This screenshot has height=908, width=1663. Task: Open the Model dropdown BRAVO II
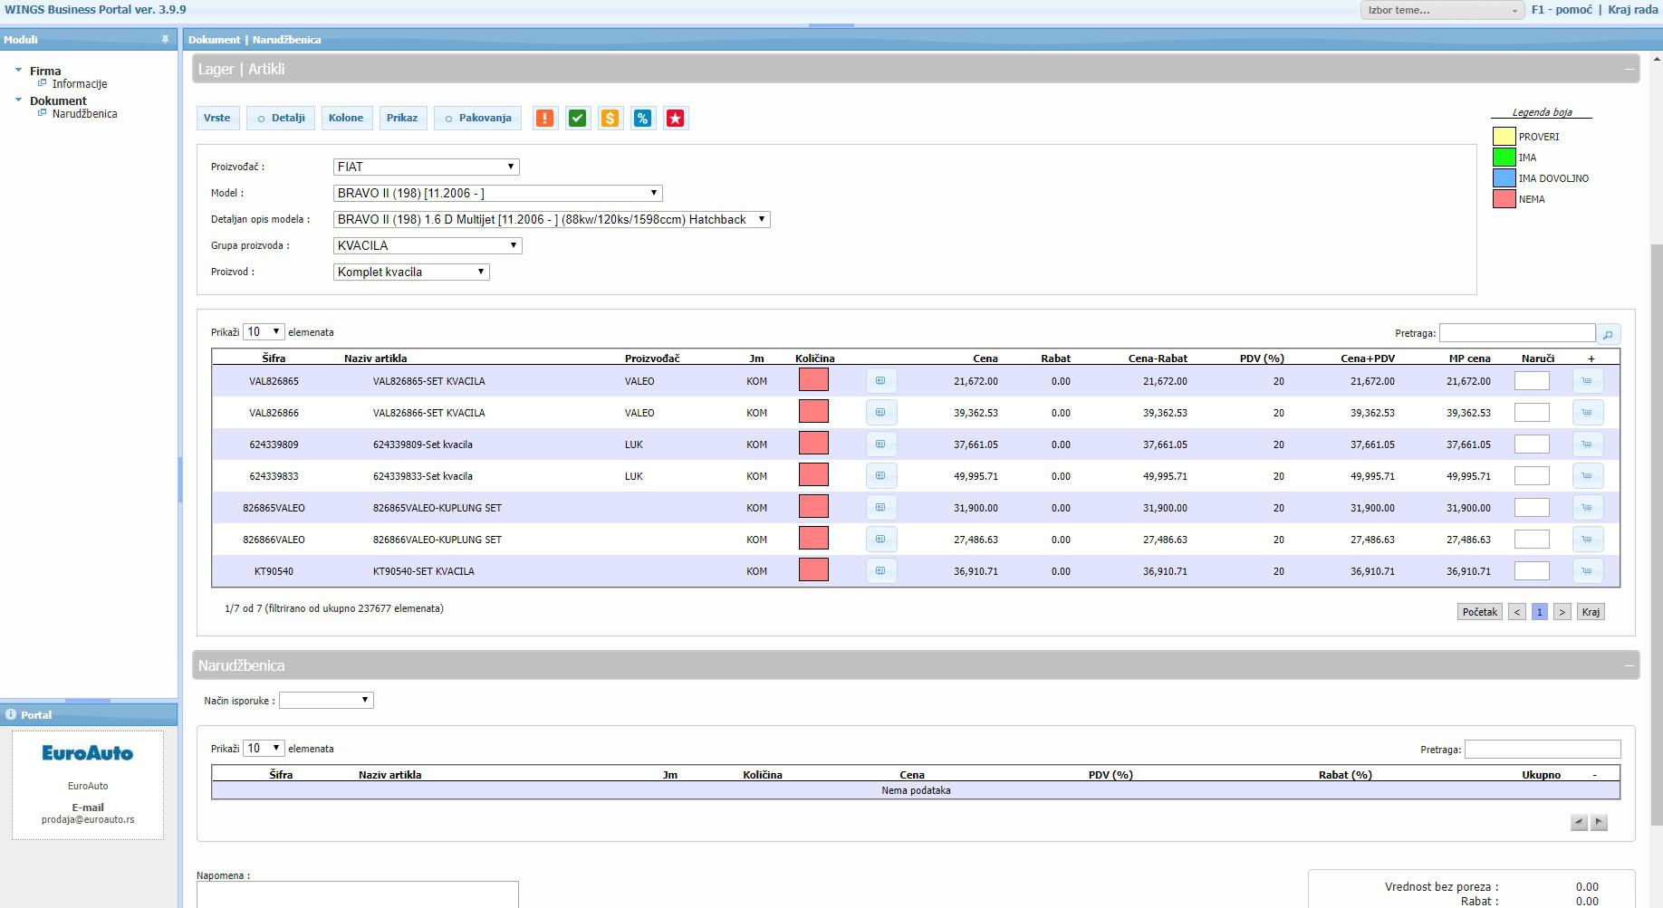(x=498, y=193)
